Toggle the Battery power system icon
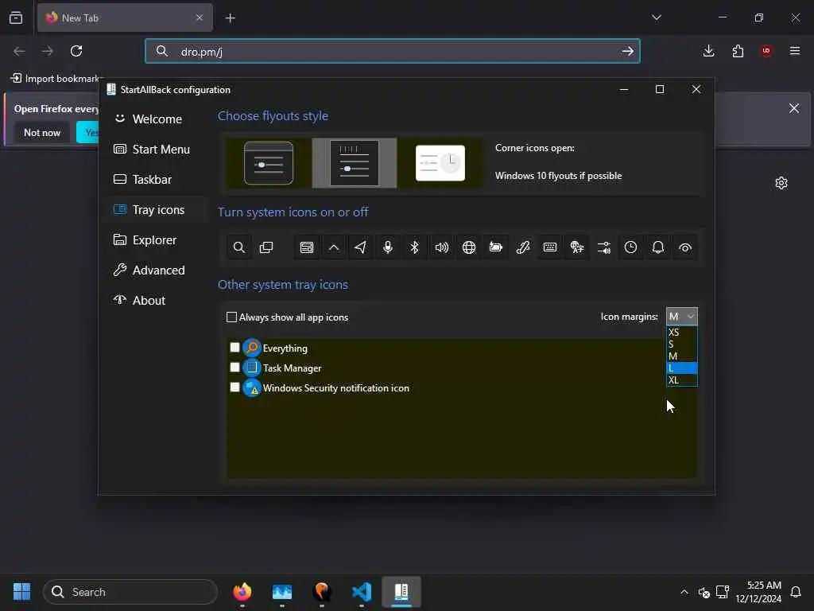 pyautogui.click(x=496, y=247)
